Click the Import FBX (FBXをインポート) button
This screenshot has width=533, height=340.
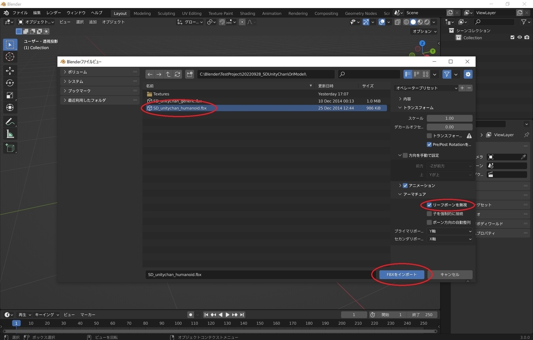pyautogui.click(x=402, y=274)
